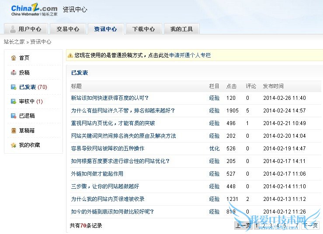
Task: Click the ChinaZ.com logo
Action: (x=34, y=10)
